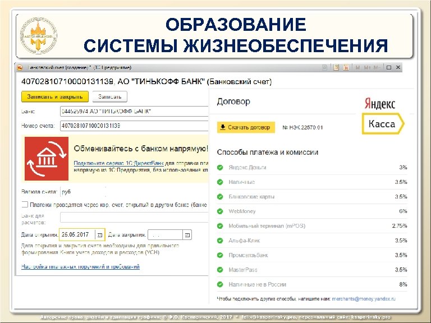Screen dimensions: 431x323
Task: Click contract number № НЭК.22570.01
Action: [302, 127]
